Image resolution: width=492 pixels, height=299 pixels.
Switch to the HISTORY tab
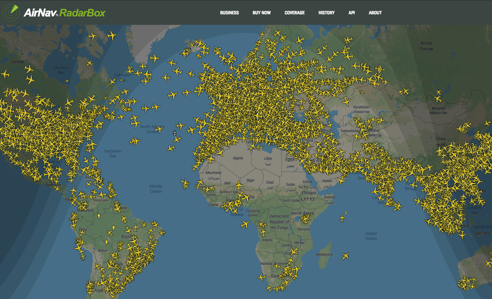[x=326, y=13]
